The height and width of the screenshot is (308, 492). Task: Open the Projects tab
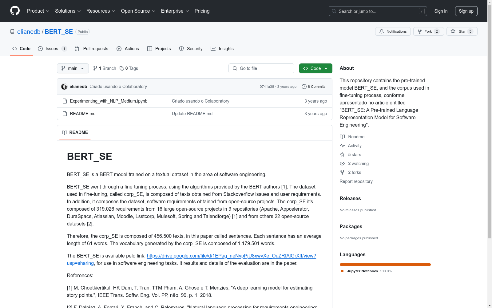point(159,49)
